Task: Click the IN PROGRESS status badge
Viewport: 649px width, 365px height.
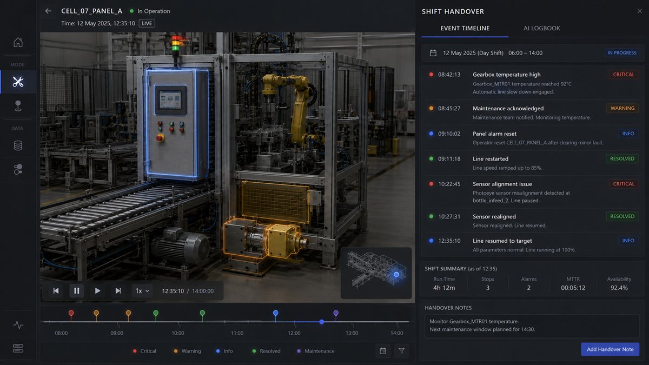Action: [x=622, y=53]
